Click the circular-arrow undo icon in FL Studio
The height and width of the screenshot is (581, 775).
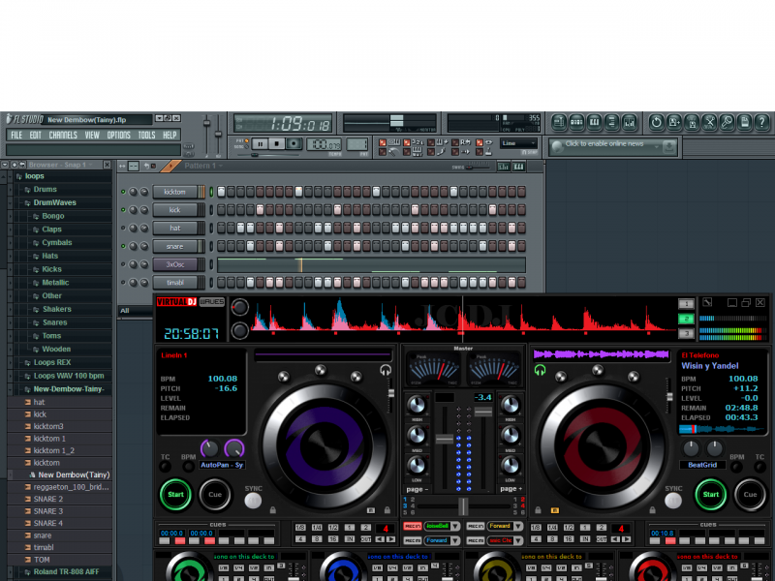tap(657, 122)
